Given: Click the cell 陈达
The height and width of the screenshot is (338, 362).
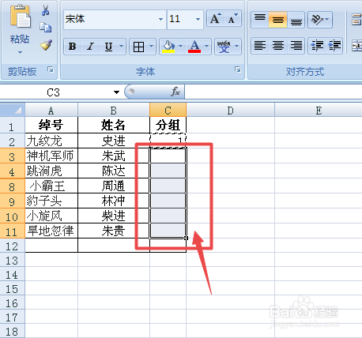Looking at the screenshot, I should [x=114, y=171].
